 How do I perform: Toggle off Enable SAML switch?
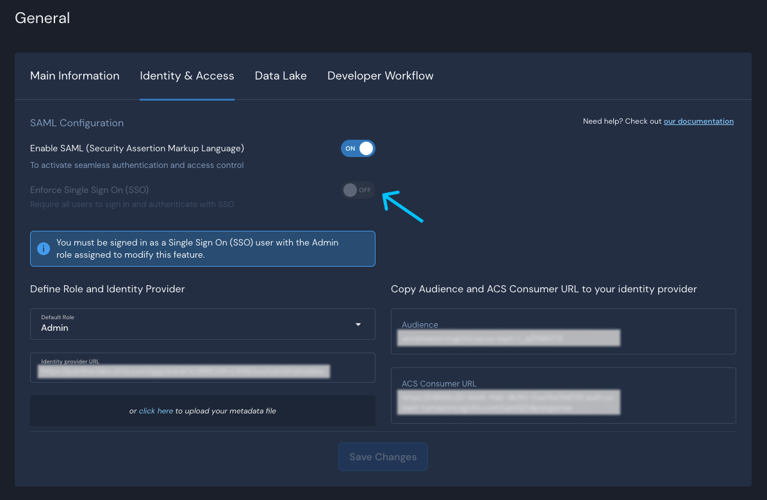click(x=358, y=148)
